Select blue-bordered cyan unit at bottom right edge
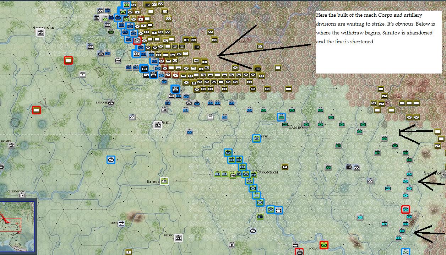 pos(406,252)
